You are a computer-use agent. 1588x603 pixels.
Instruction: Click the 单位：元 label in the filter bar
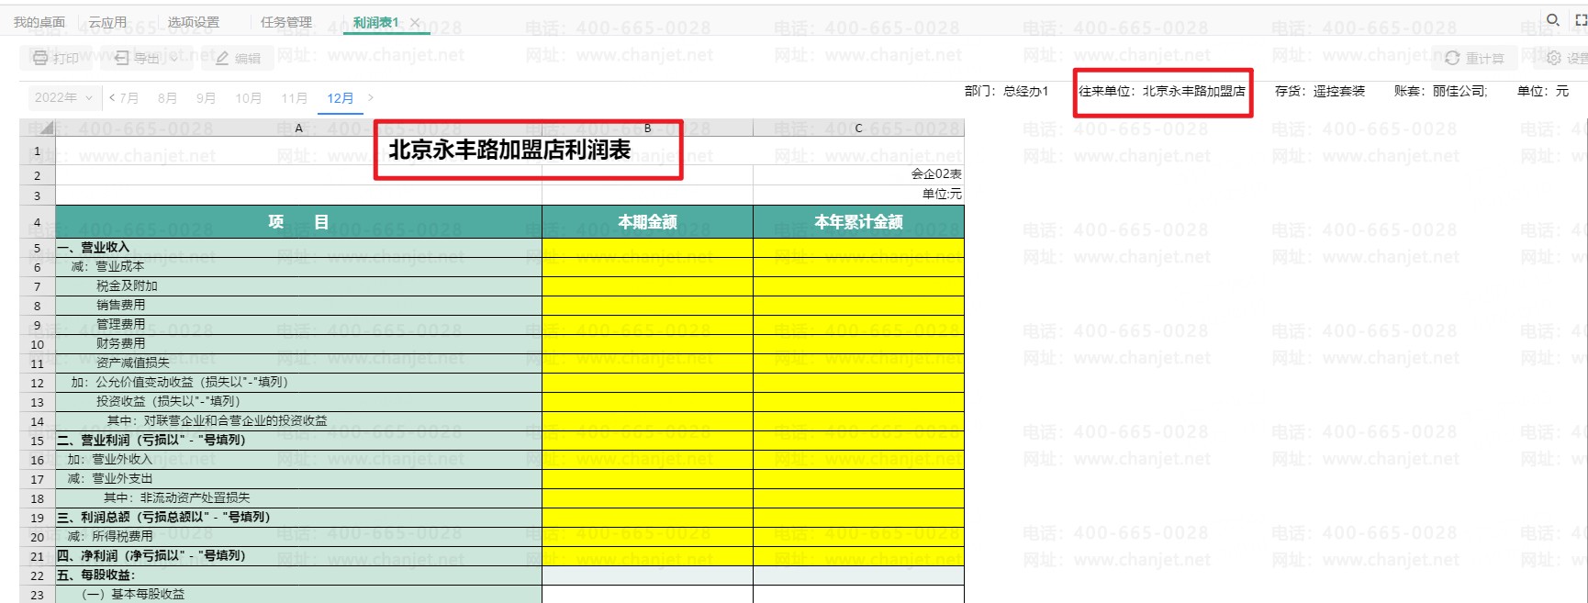point(1543,91)
